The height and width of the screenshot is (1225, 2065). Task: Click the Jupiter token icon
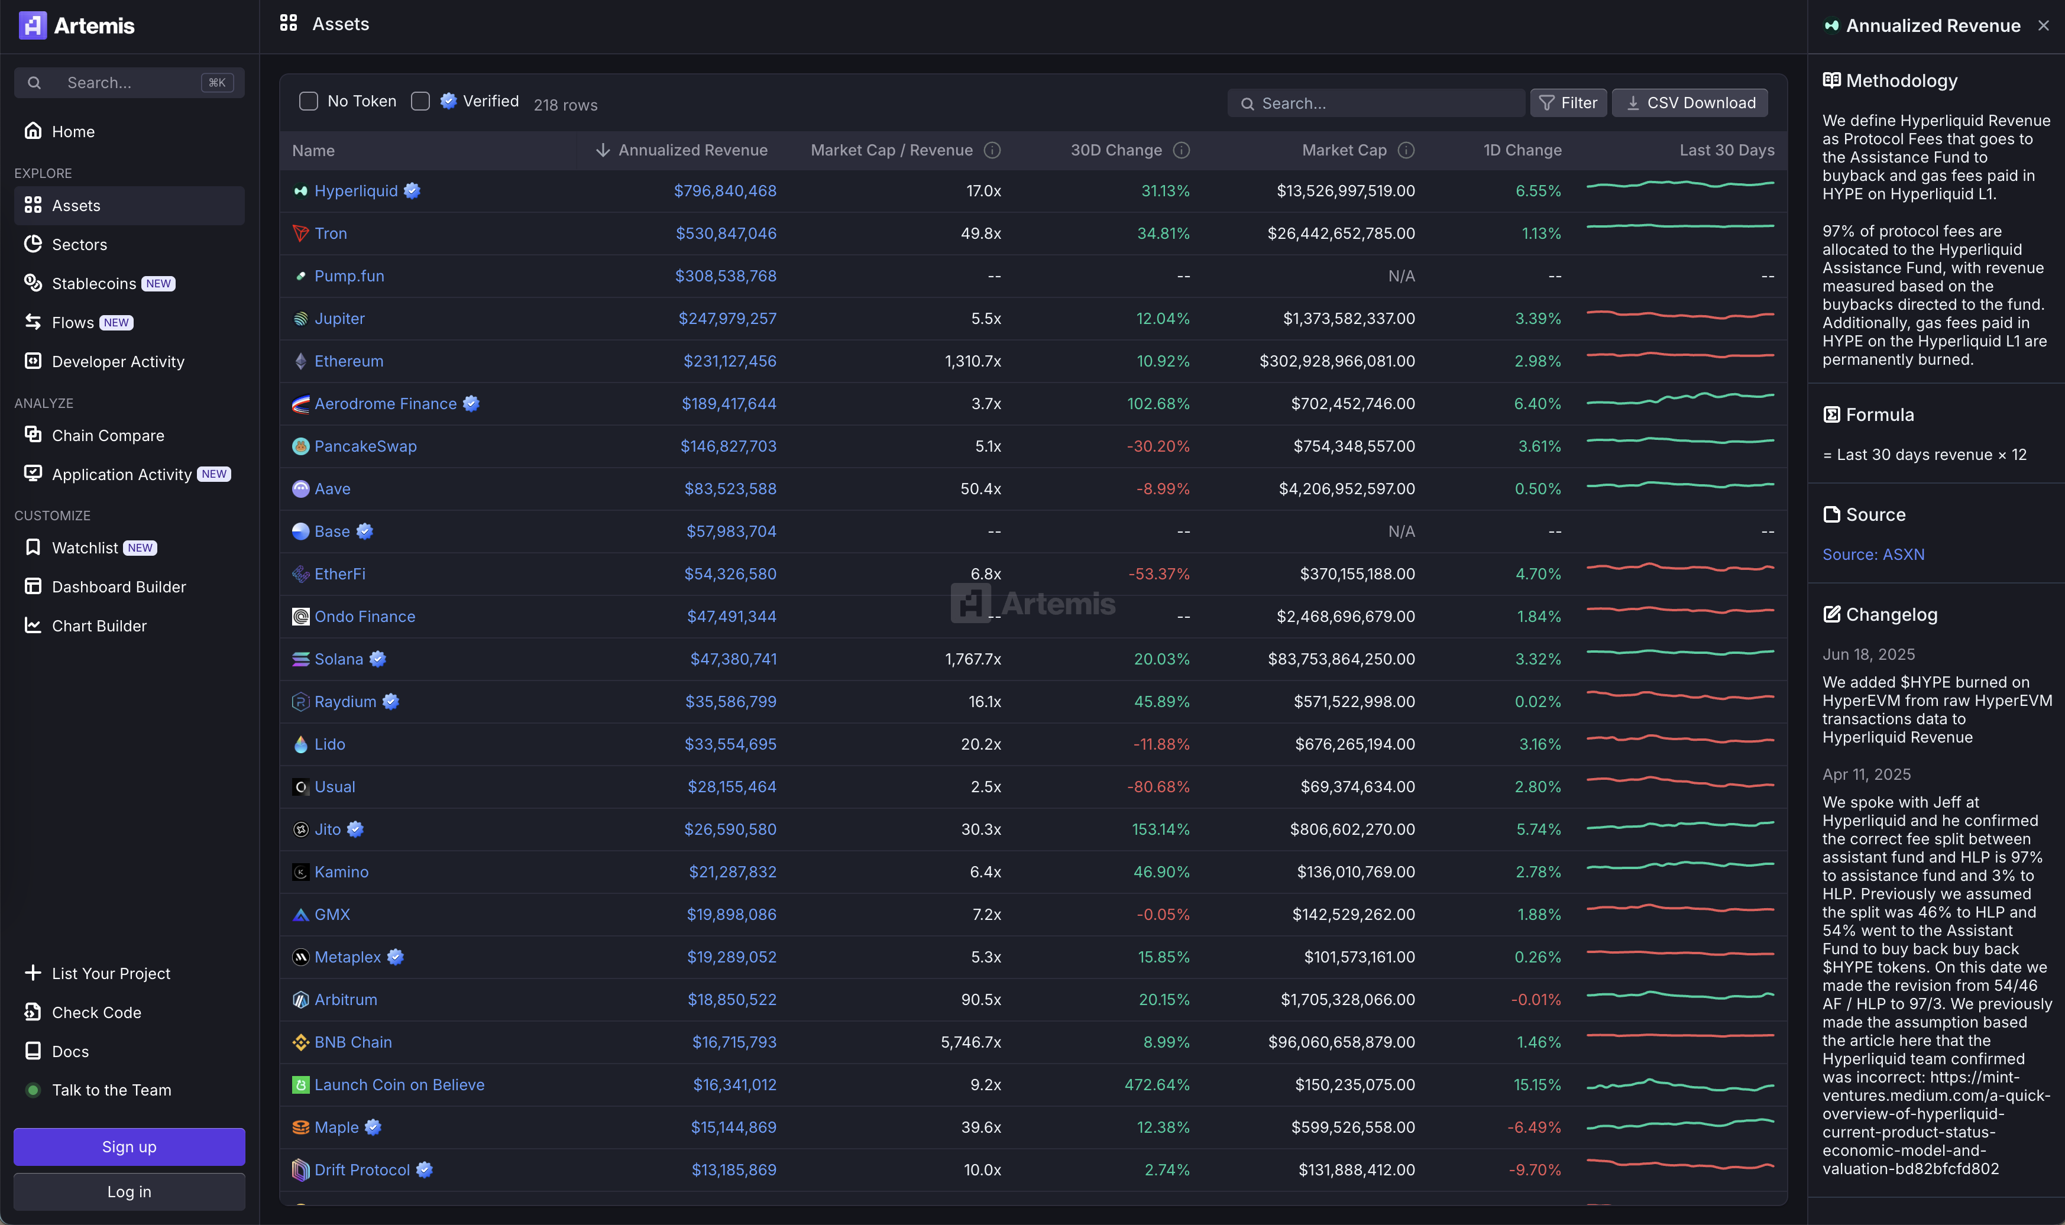pyautogui.click(x=300, y=319)
